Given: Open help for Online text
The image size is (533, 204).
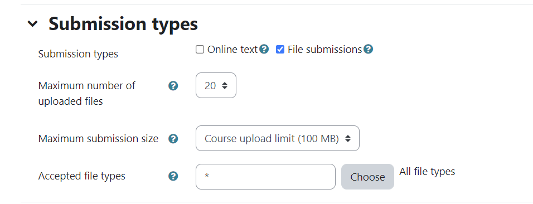Looking at the screenshot, I should 264,50.
